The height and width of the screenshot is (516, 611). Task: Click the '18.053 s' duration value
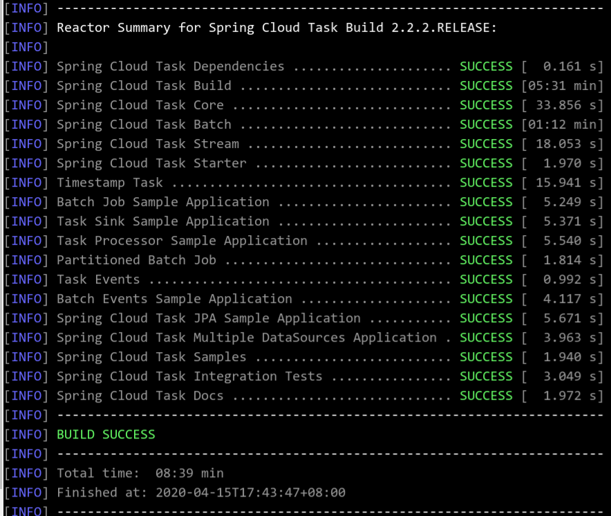pos(566,144)
